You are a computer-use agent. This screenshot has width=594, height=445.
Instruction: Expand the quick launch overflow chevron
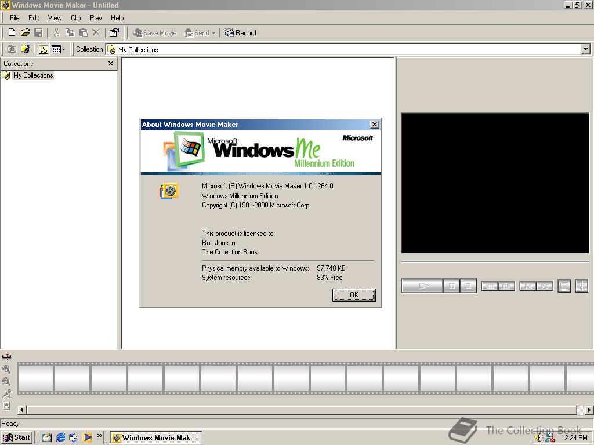tap(99, 436)
